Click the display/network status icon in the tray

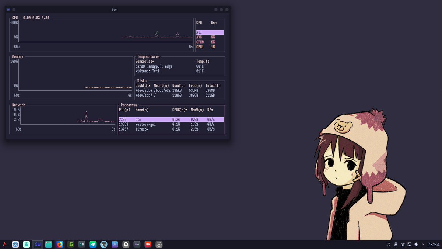(409, 244)
